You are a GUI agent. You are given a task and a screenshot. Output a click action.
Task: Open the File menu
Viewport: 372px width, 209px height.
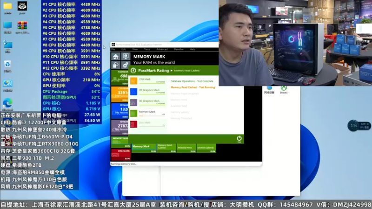click(113, 49)
